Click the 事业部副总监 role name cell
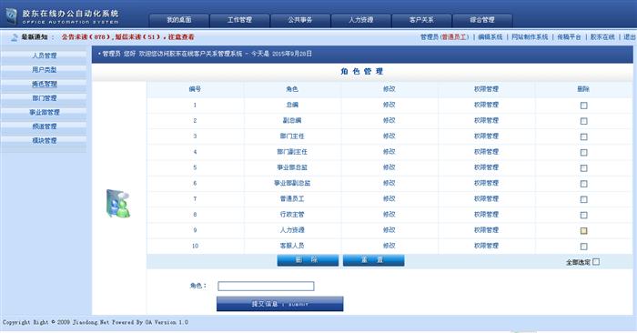This screenshot has width=637, height=333. click(x=292, y=183)
